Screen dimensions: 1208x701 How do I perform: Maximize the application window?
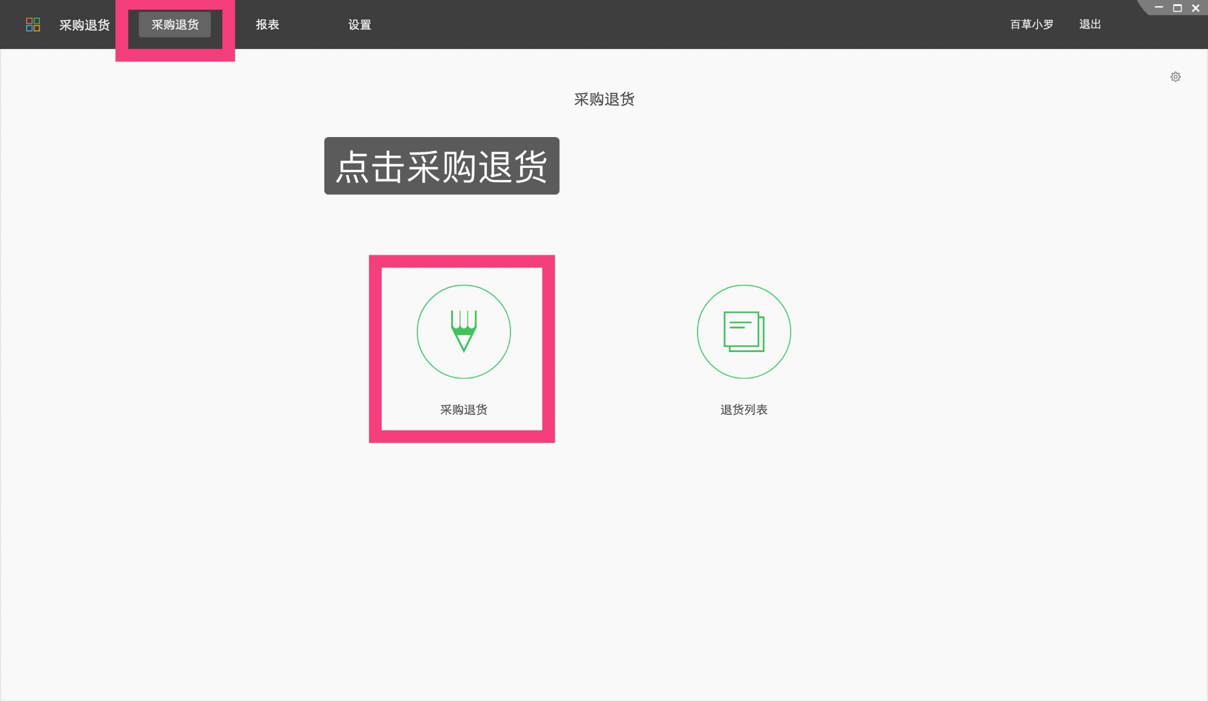(1176, 8)
